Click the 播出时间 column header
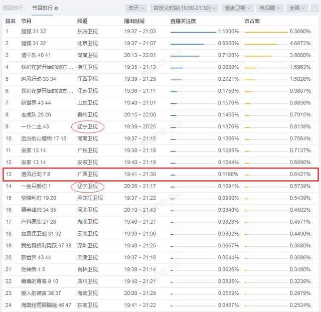 [134, 21]
